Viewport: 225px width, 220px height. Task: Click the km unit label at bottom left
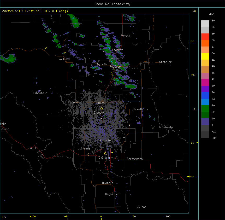pos(4,217)
